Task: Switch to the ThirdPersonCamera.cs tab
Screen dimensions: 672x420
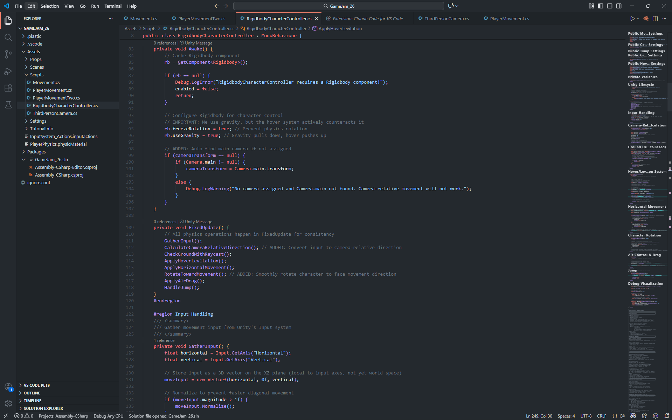Action: pos(446,19)
